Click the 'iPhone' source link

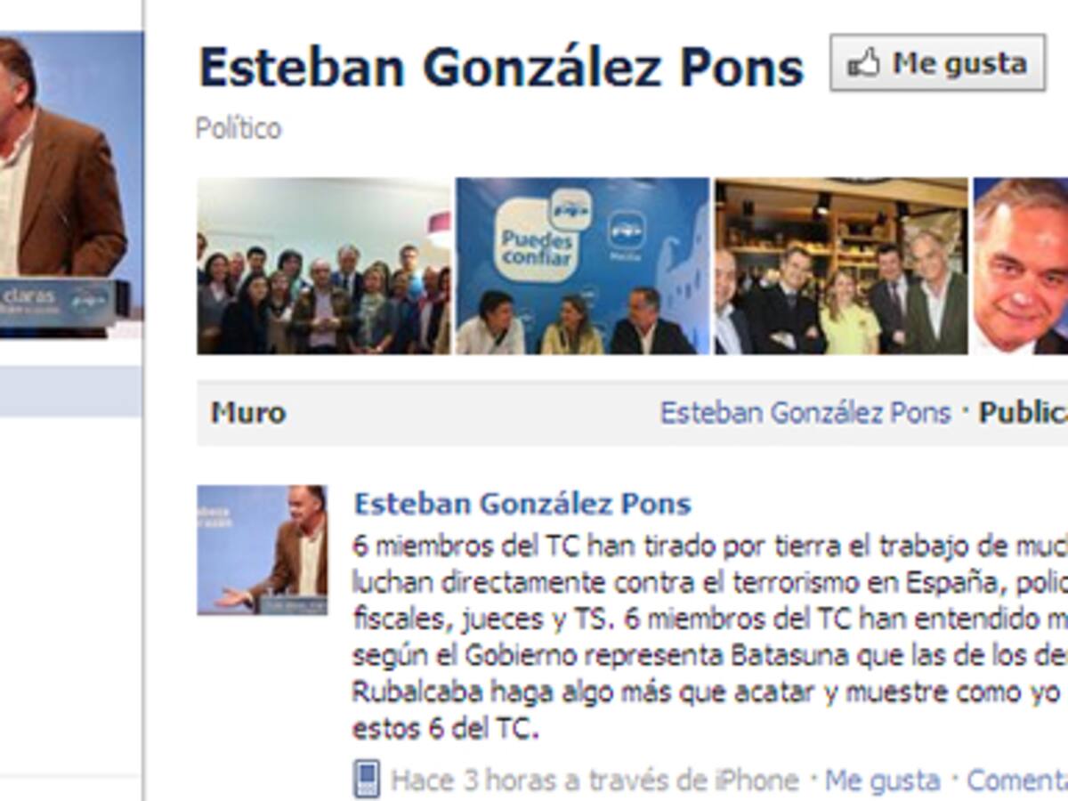(x=756, y=781)
